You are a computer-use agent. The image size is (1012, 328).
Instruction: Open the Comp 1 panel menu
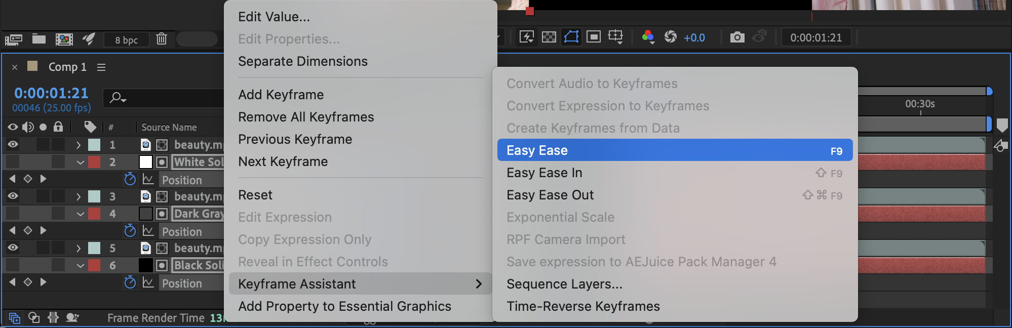click(x=101, y=67)
